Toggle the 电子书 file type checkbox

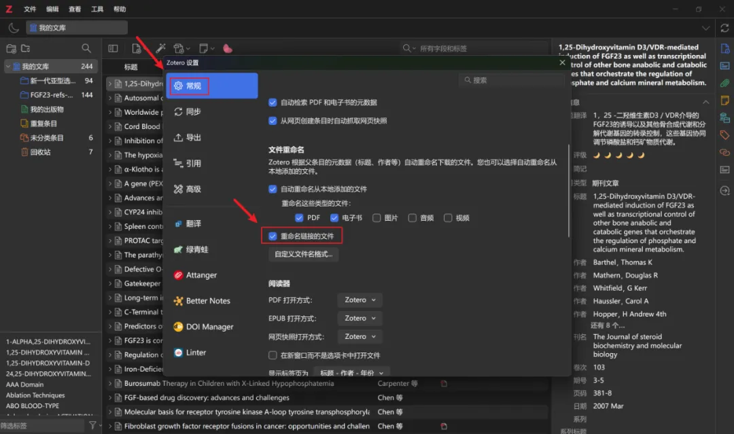tap(334, 218)
